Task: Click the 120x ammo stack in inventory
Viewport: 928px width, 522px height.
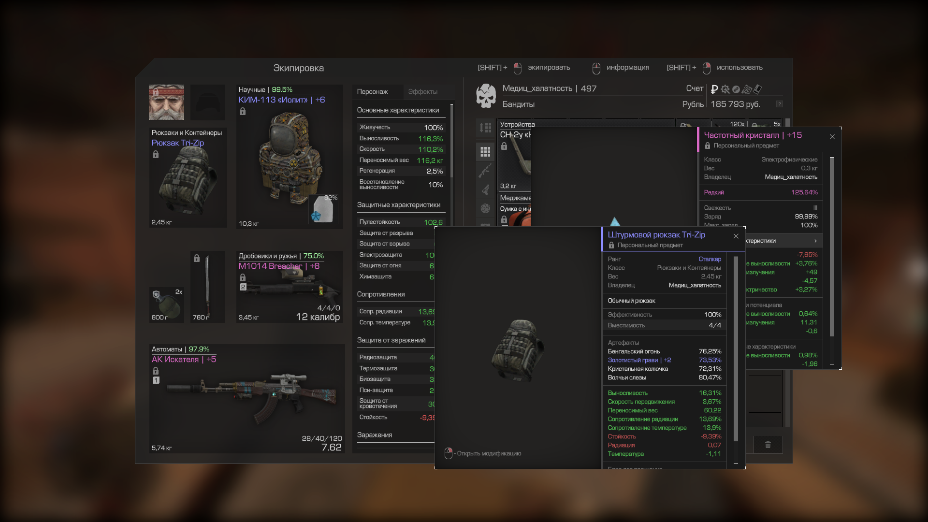Action: click(729, 124)
